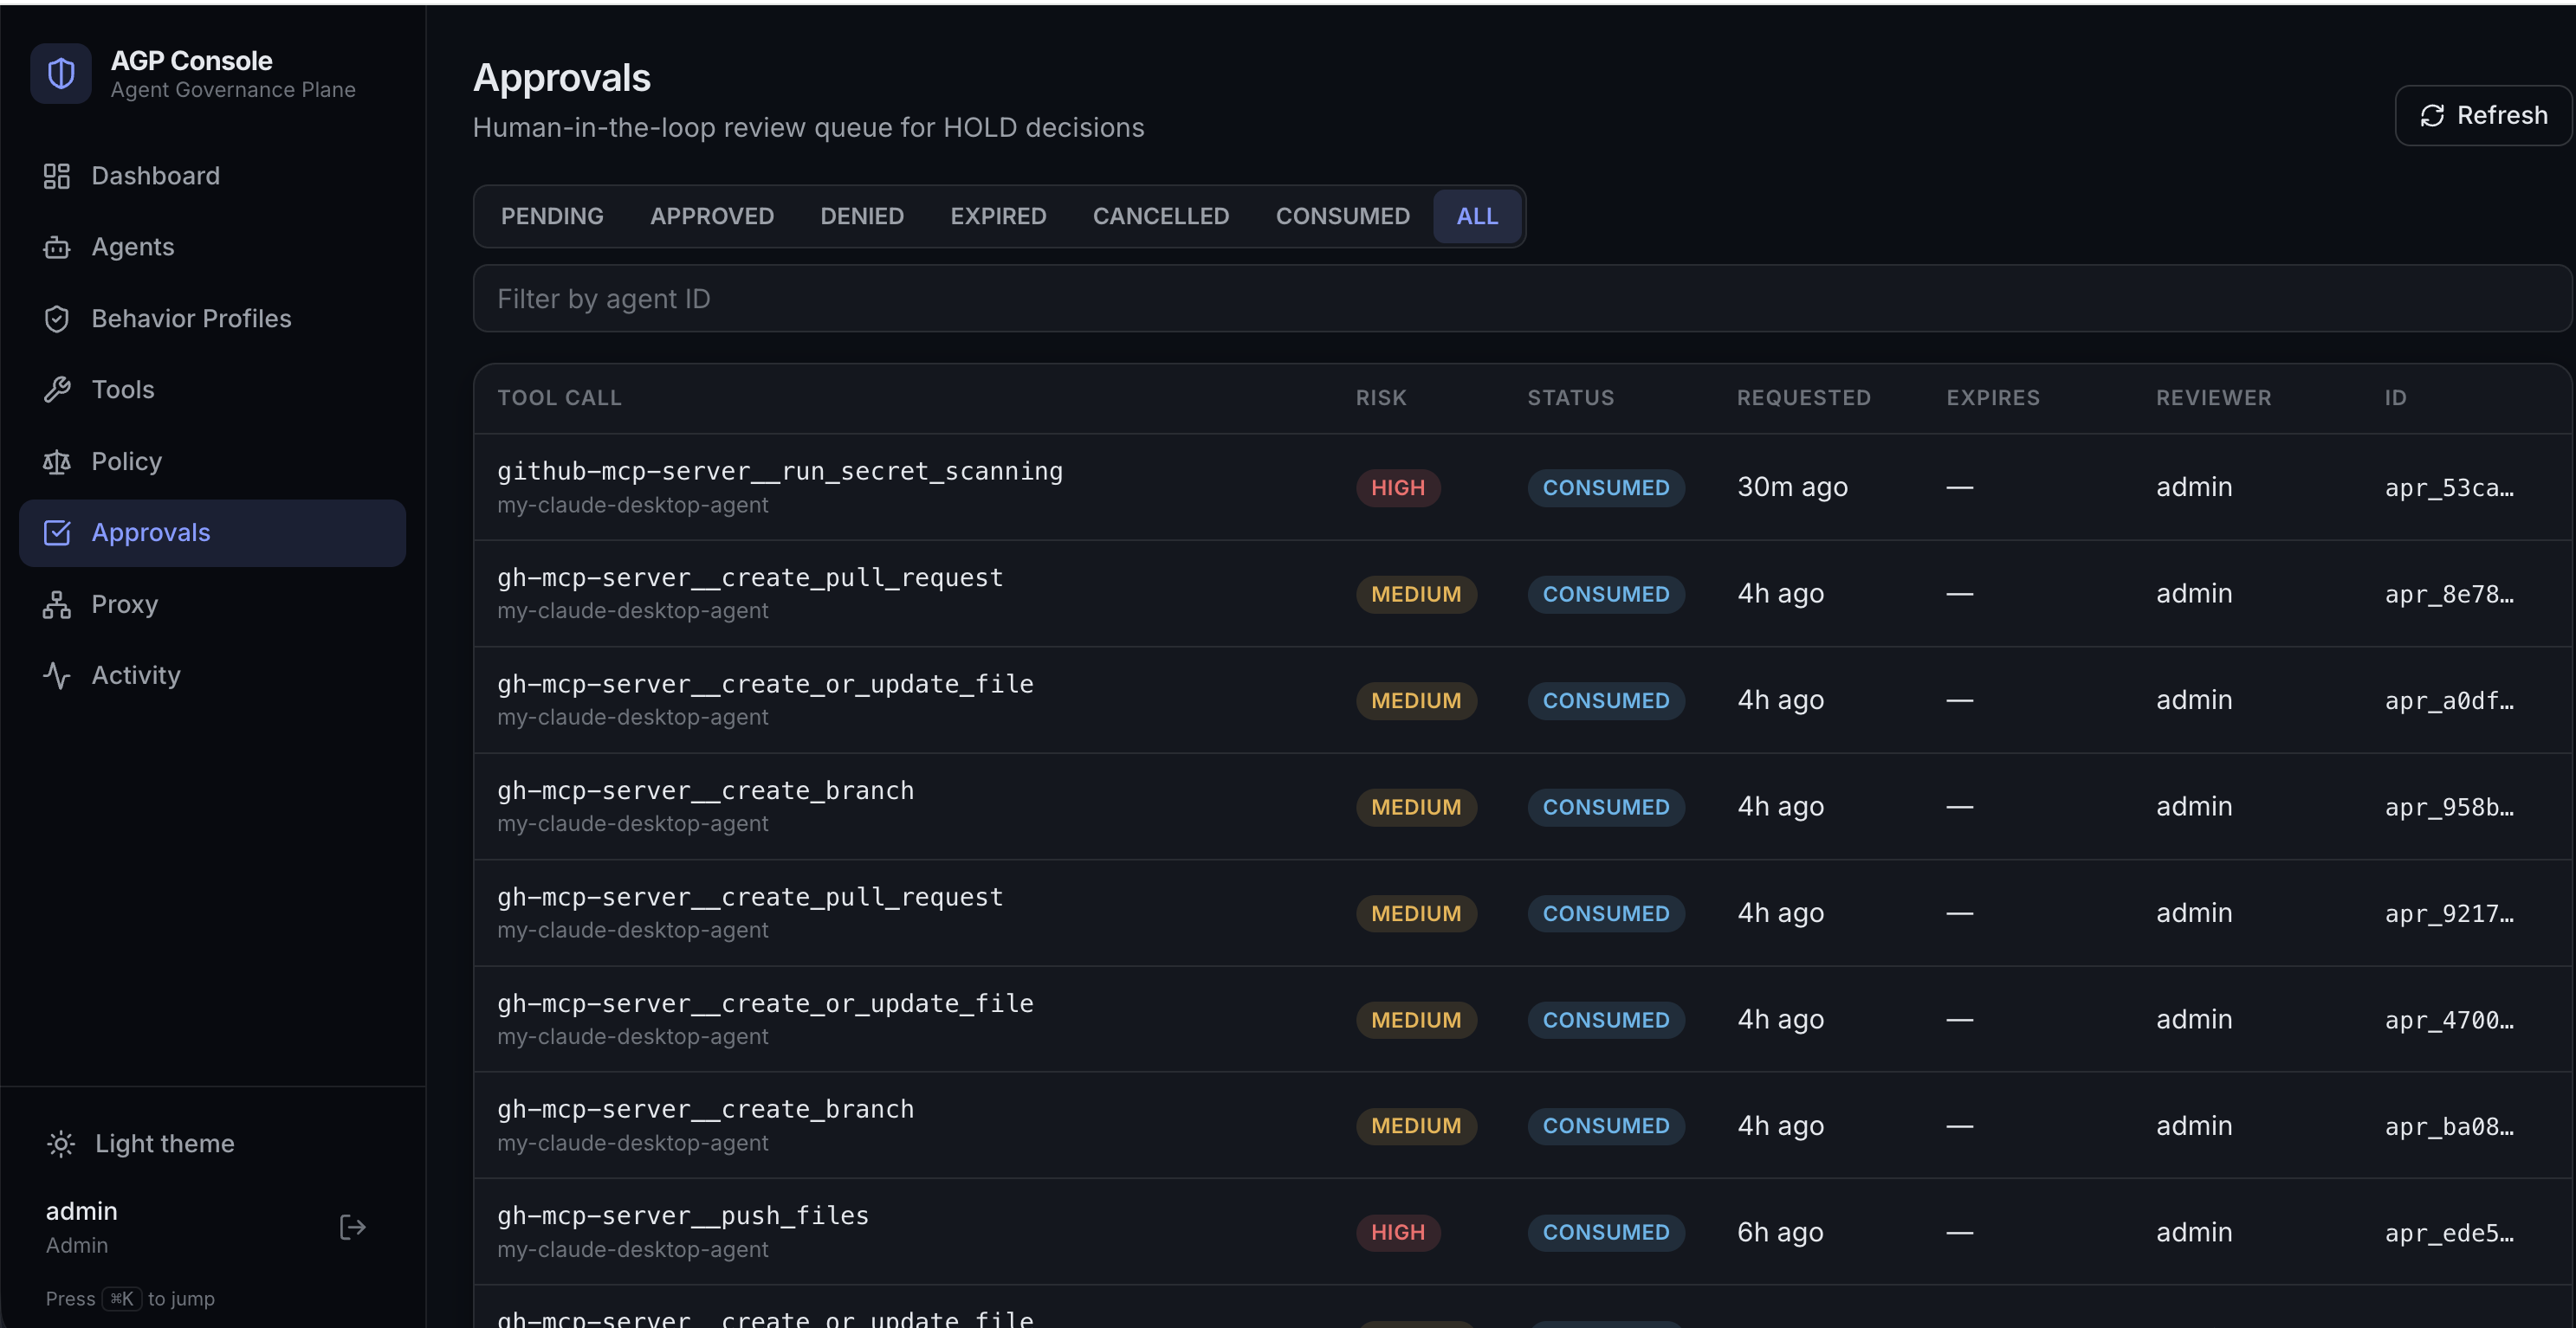Show the CANCELLED approvals tab
Screen dimensions: 2576x1328
point(1161,216)
